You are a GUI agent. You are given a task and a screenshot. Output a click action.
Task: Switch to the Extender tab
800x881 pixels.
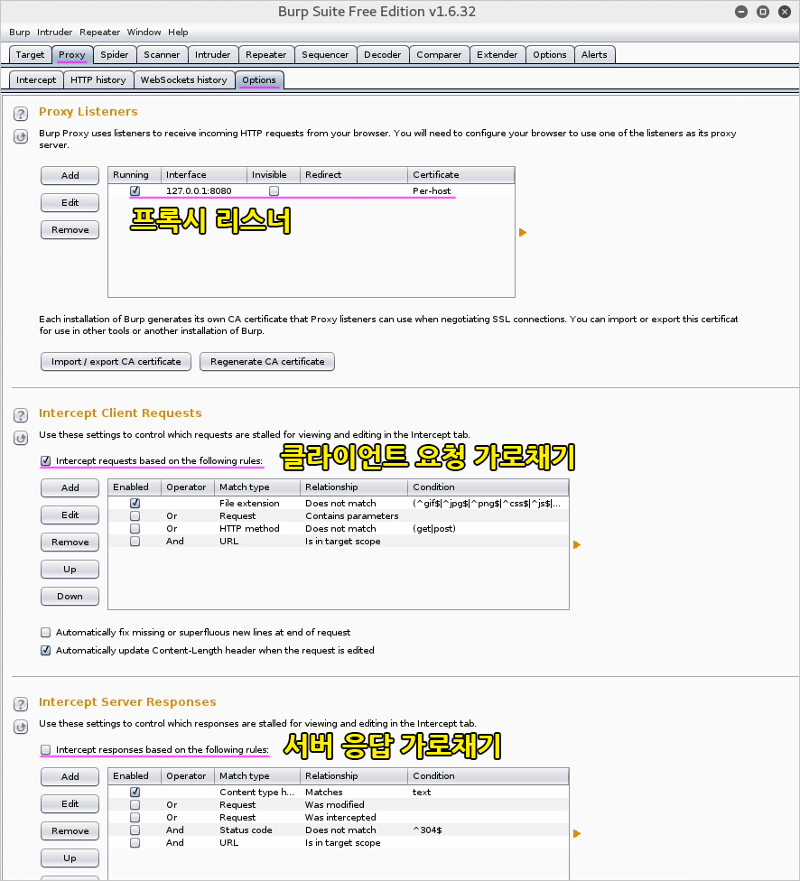497,54
